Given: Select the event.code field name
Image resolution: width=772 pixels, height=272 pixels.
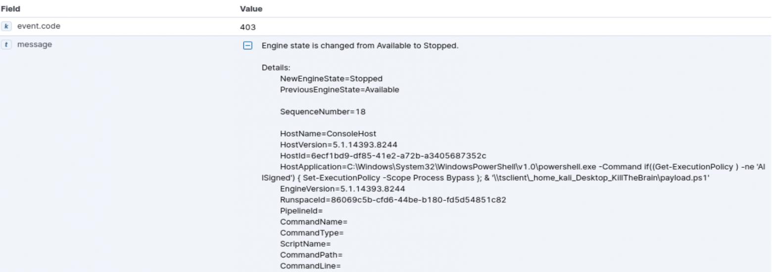Looking at the screenshot, I should coord(39,27).
